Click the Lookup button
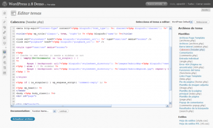213x128 pixels. (63, 111)
